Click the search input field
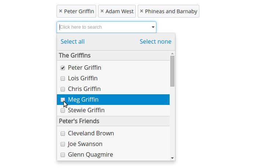 click(106, 27)
